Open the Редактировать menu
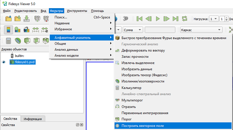233x130 pixels. coord(25,11)
